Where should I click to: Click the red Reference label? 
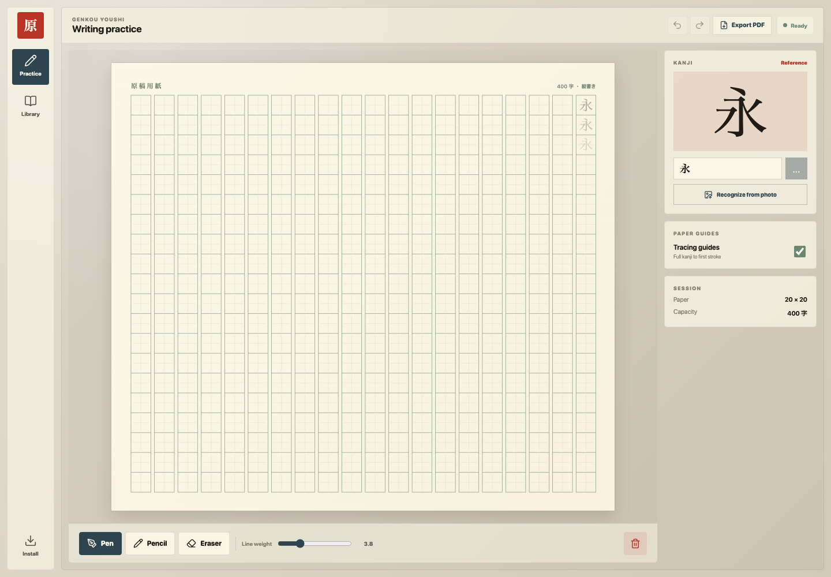pos(794,63)
